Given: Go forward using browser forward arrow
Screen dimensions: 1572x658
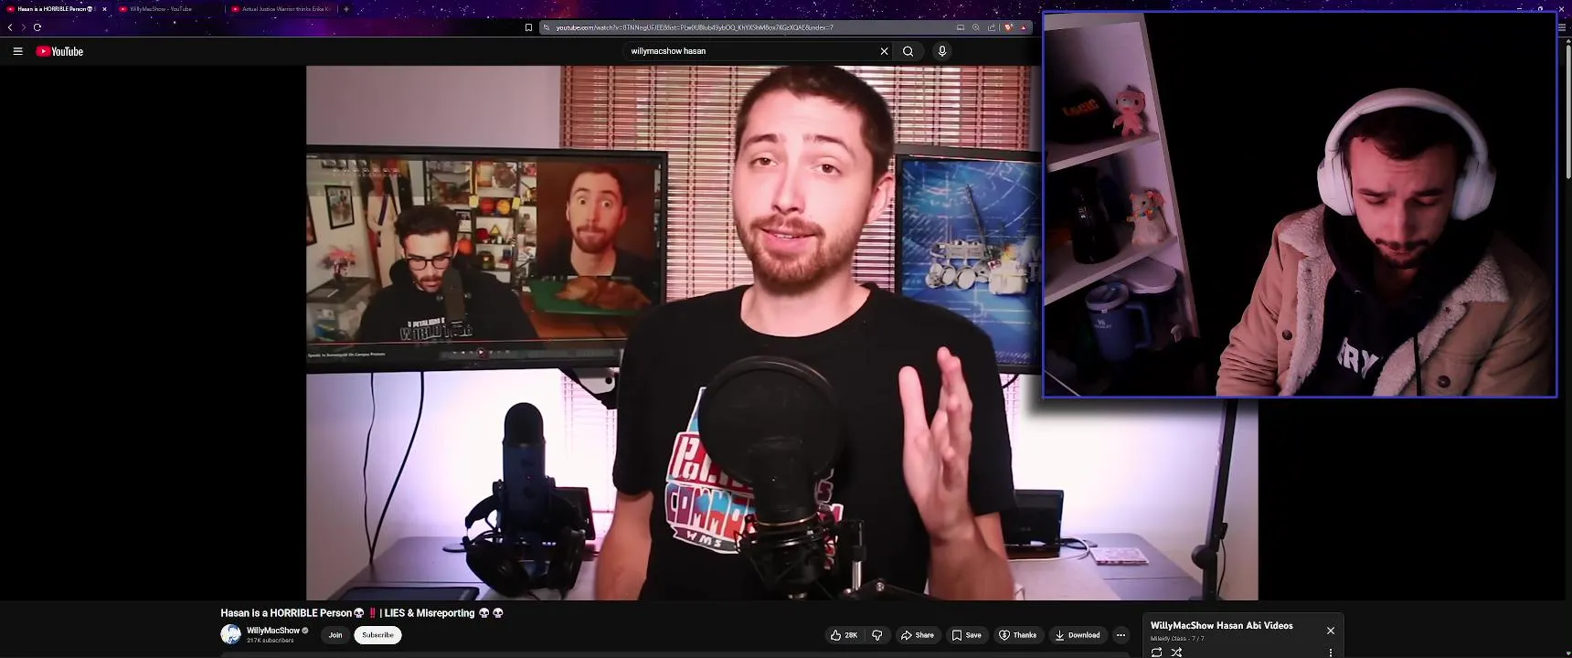Looking at the screenshot, I should click(24, 27).
